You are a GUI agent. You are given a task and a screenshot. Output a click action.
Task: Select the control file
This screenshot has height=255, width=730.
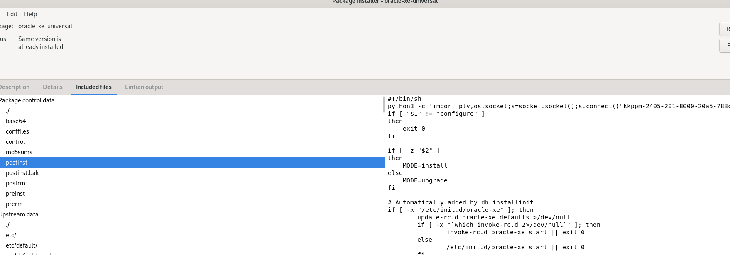pos(15,142)
